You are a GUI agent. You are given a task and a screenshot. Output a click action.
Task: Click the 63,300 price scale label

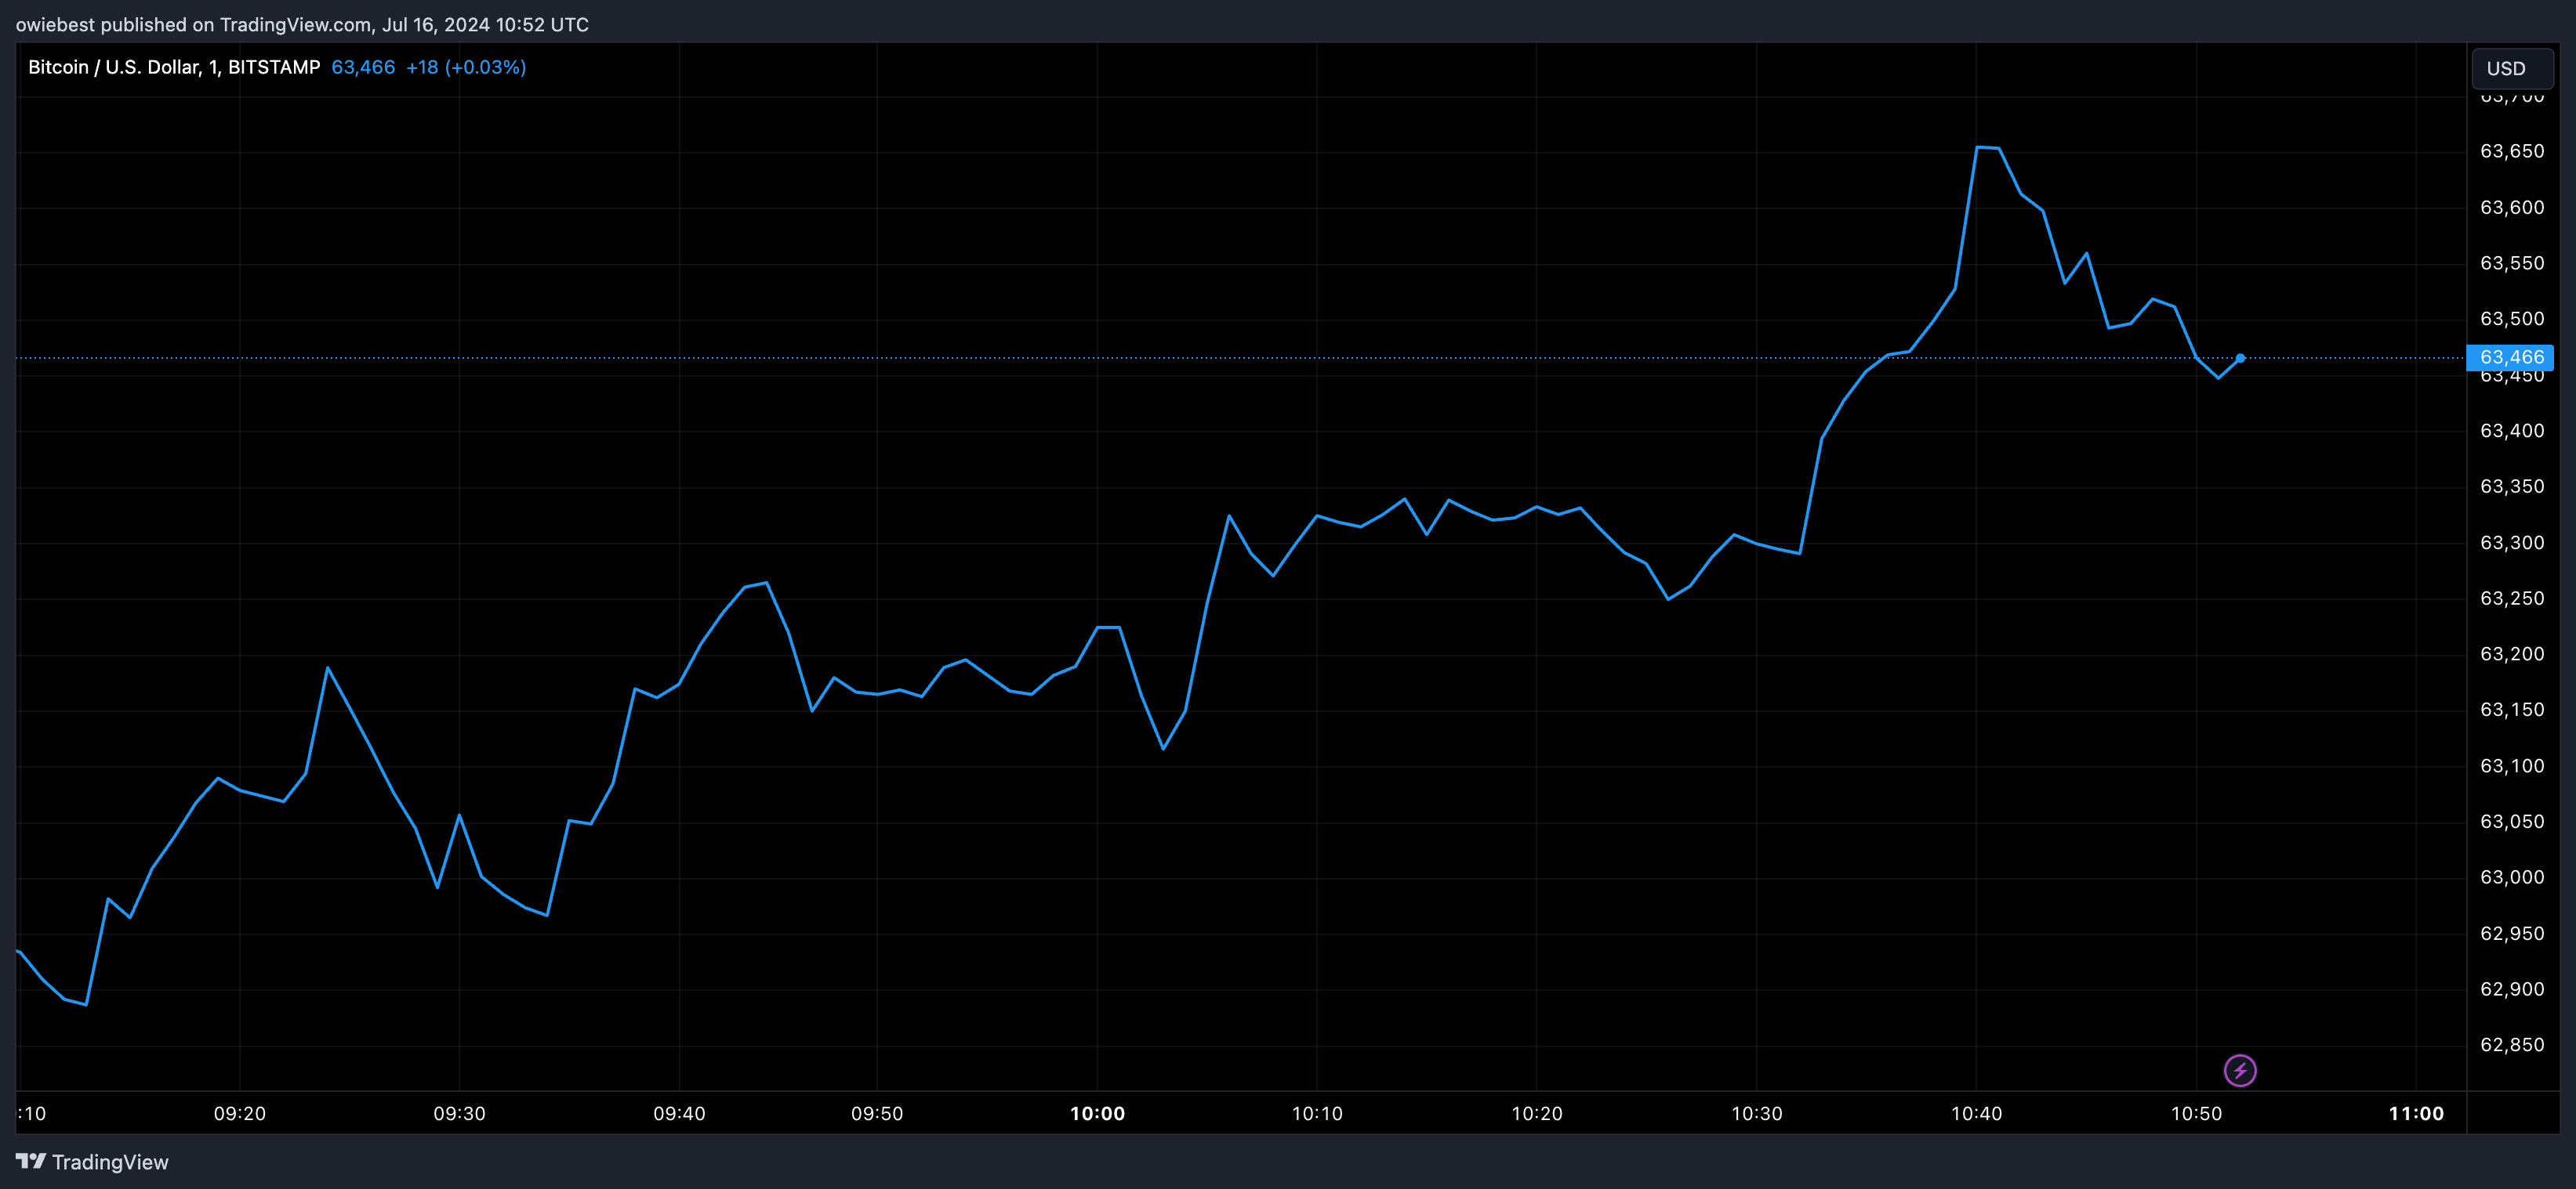coord(2512,543)
